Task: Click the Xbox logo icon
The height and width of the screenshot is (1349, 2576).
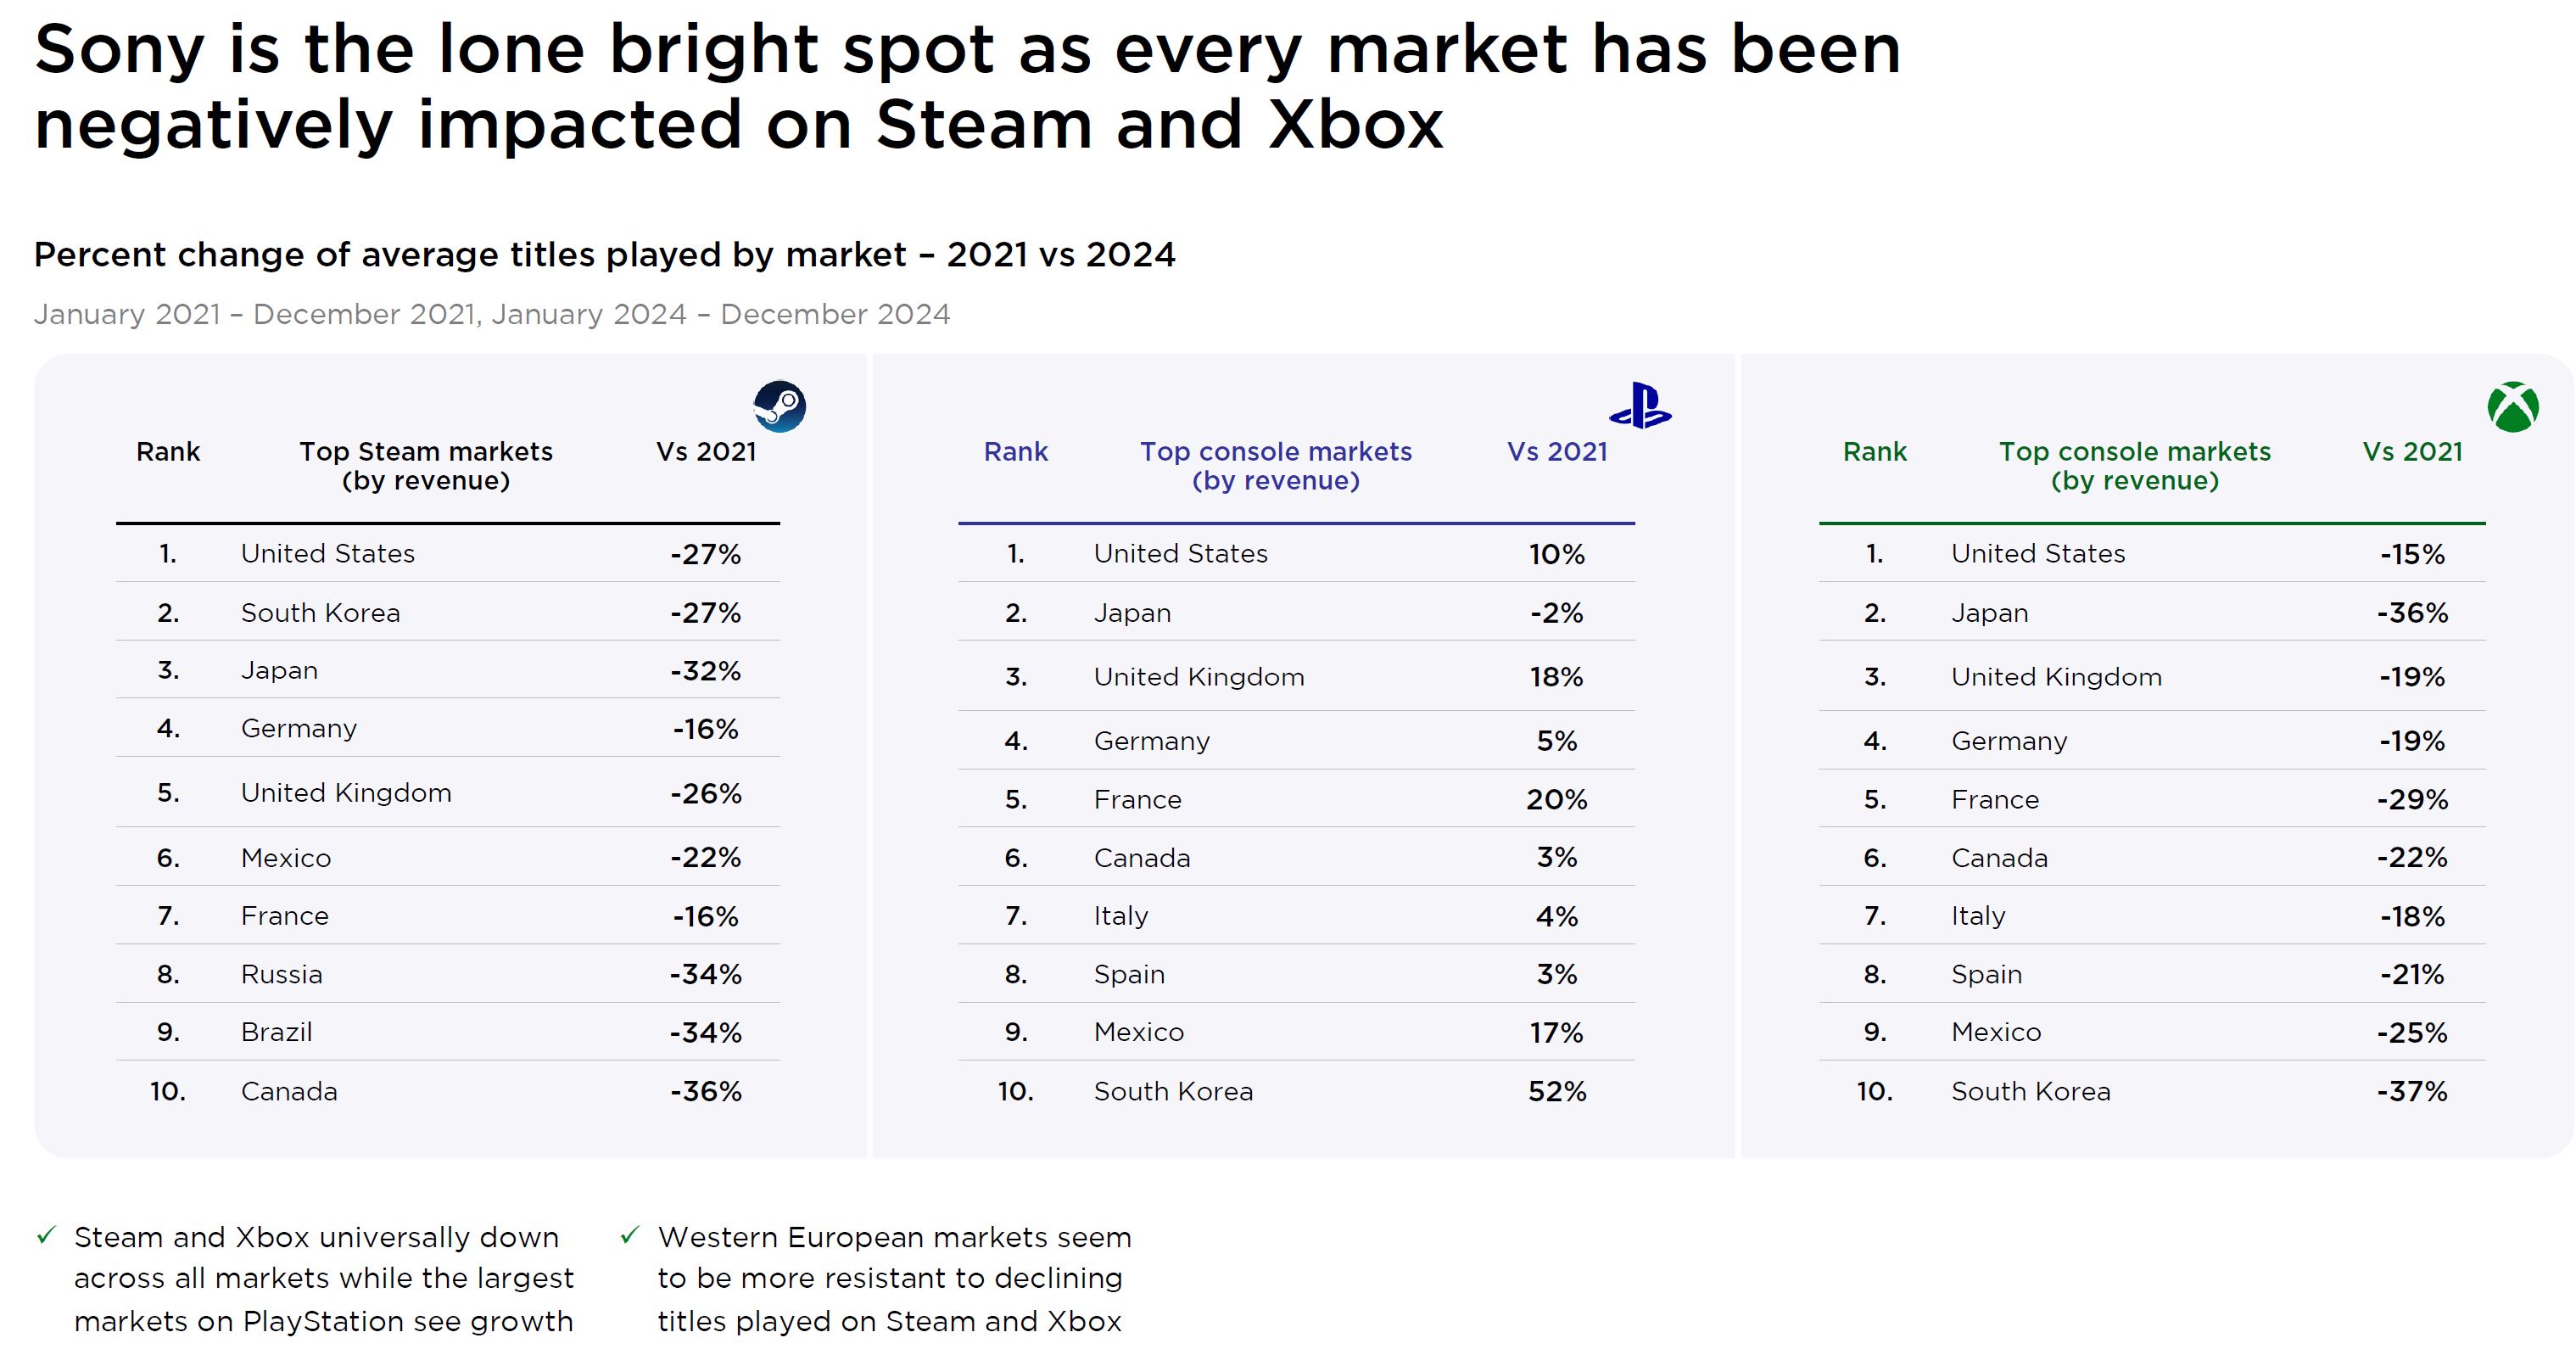Action: [2512, 407]
